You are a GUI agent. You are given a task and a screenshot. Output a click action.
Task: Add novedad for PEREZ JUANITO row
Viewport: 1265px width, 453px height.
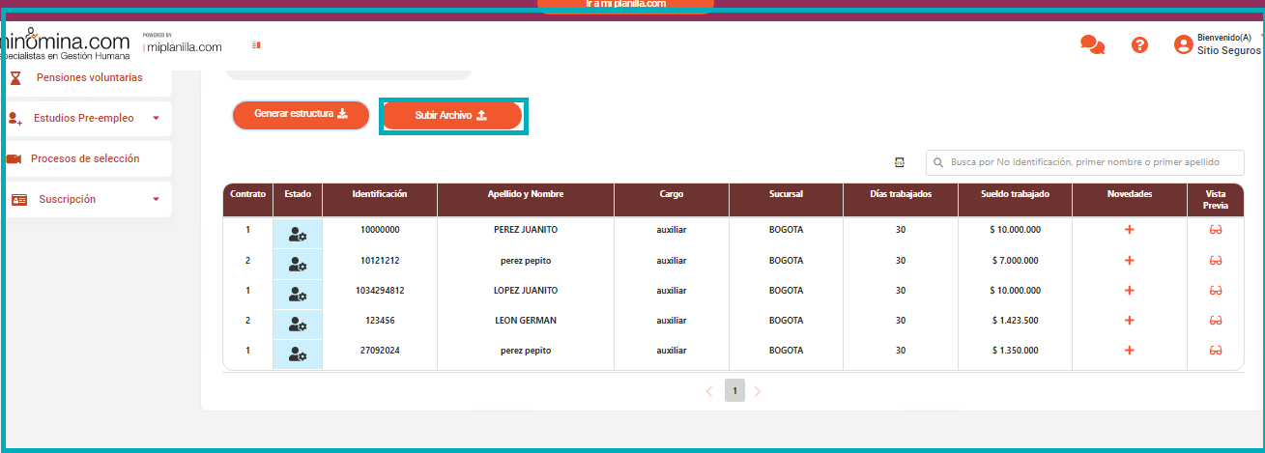point(1129,230)
